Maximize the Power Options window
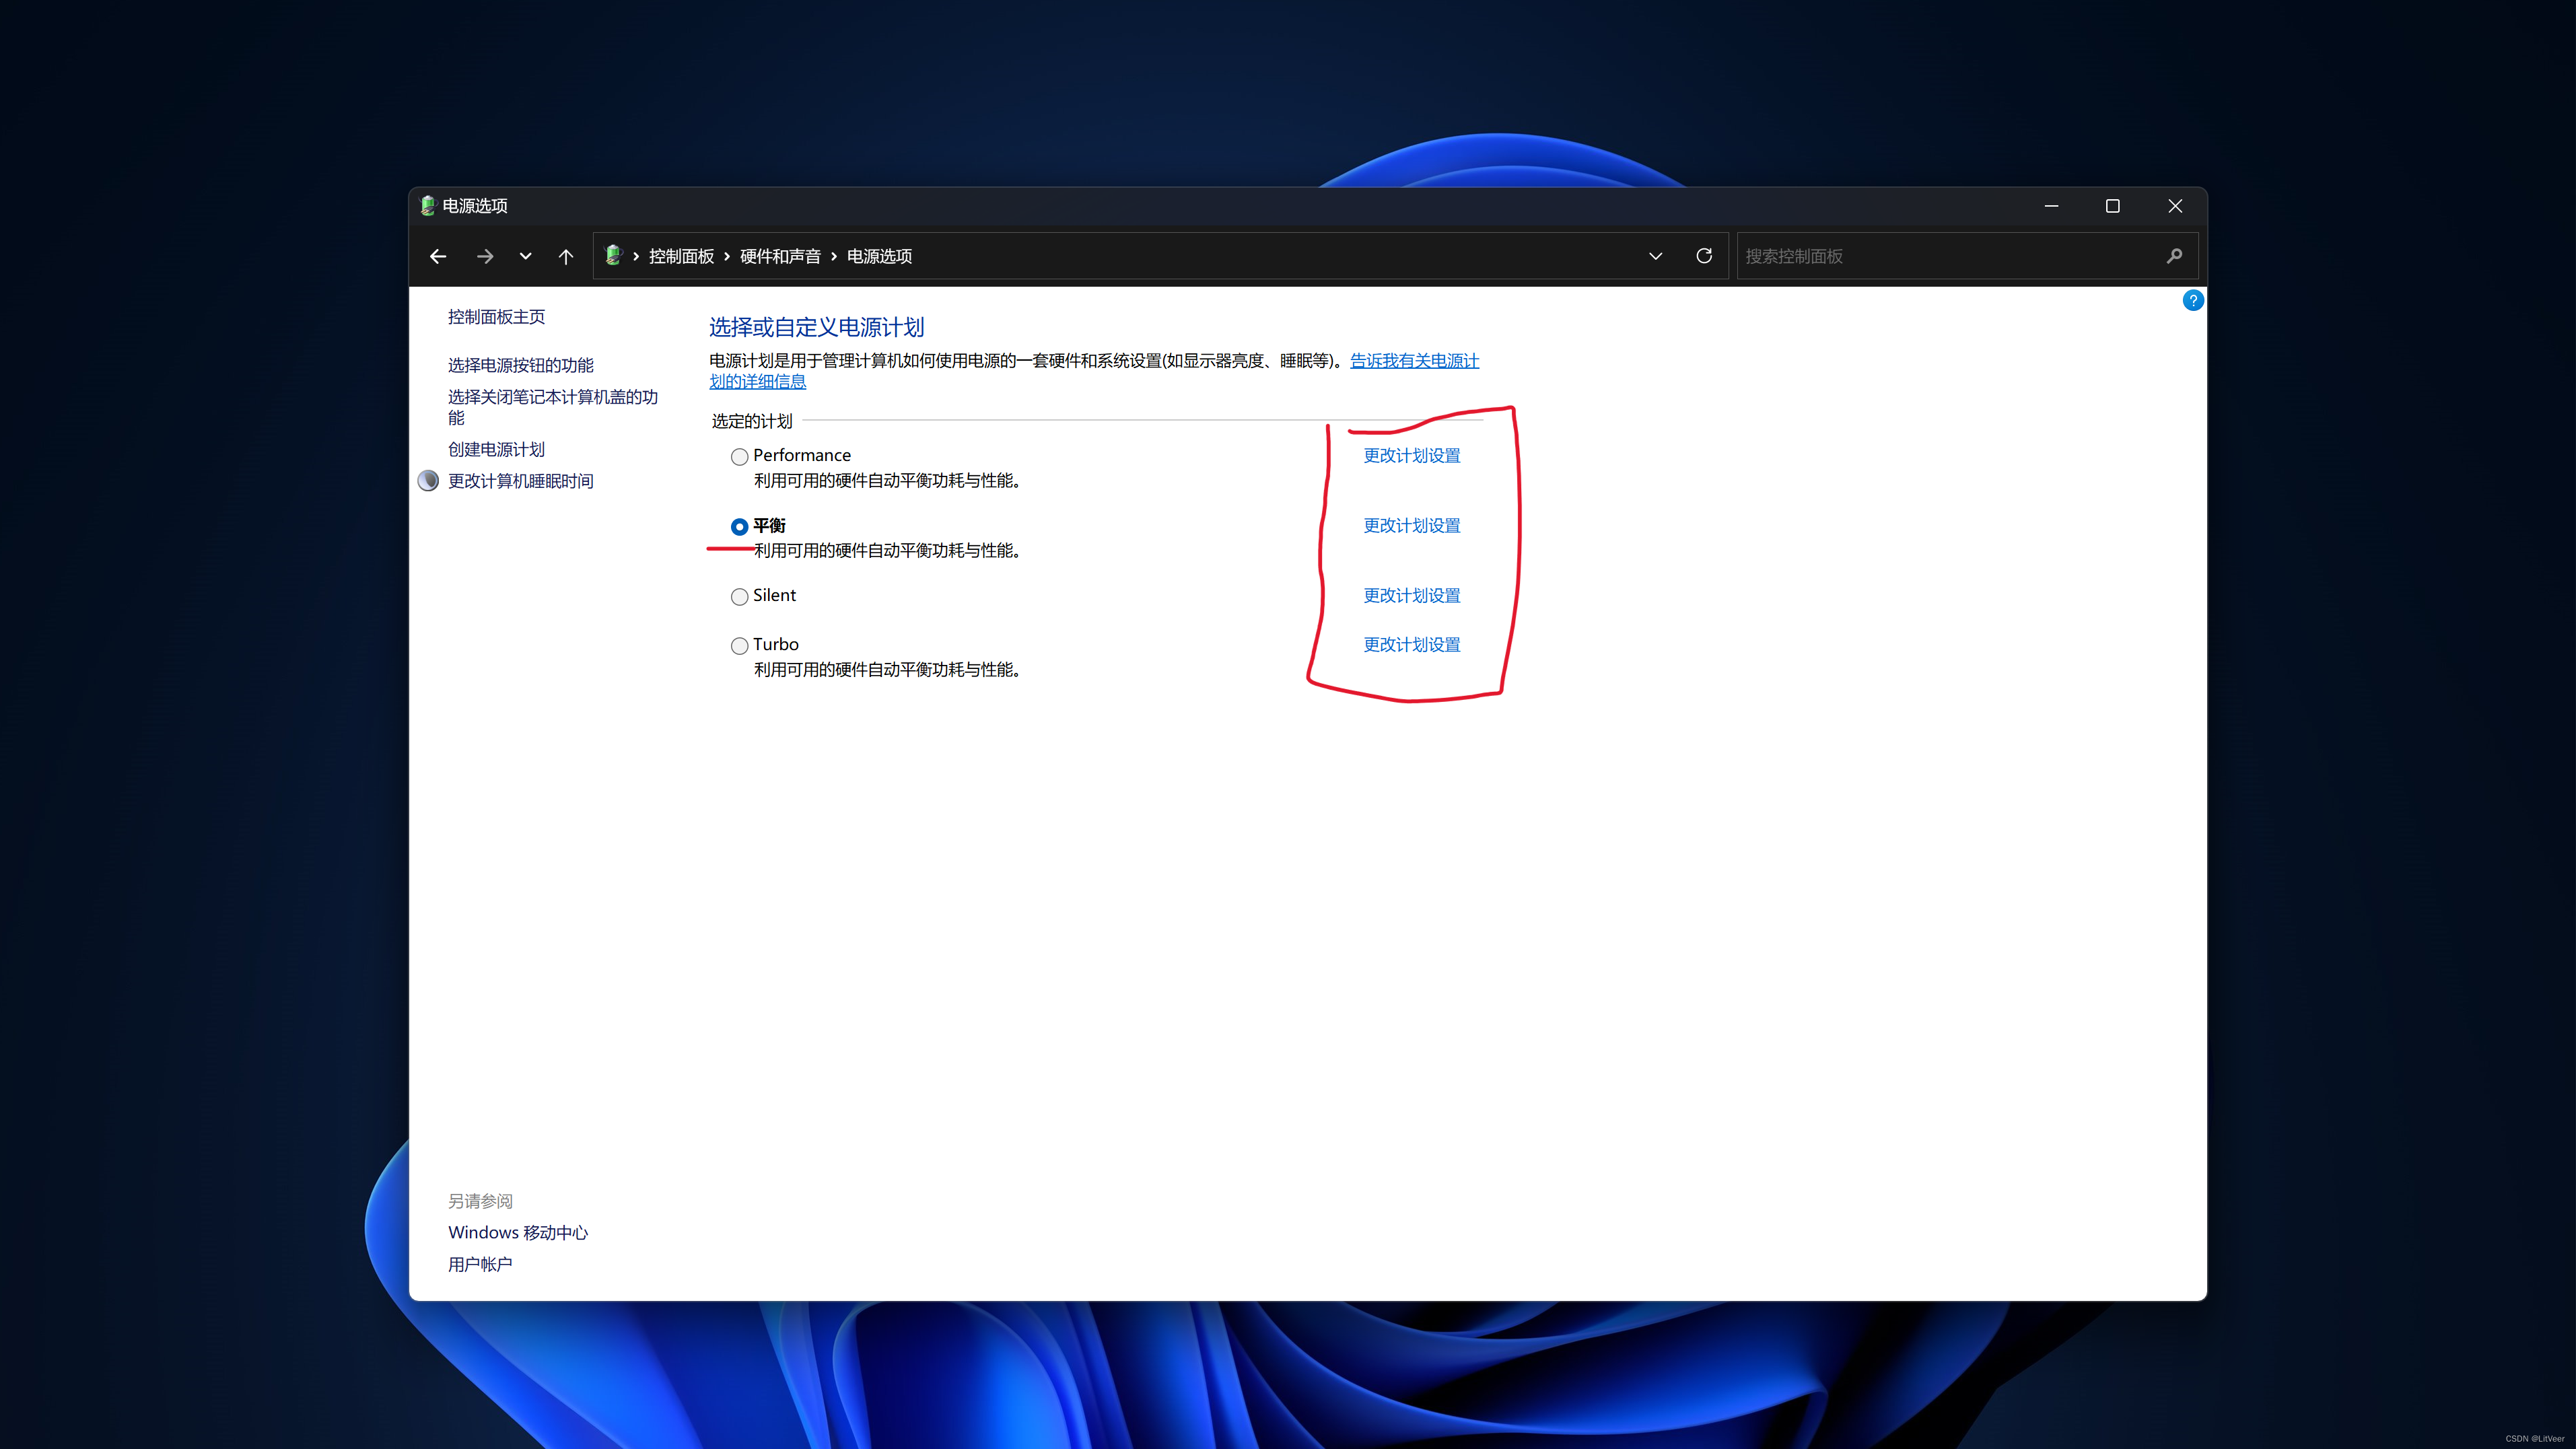2576x1449 pixels. click(x=2112, y=206)
